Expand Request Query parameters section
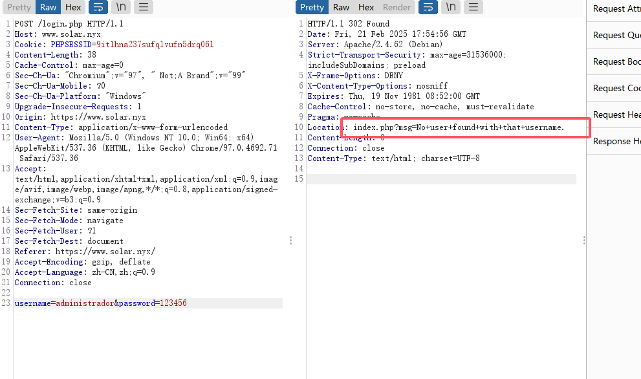The width and height of the screenshot is (641, 379). coord(616,36)
